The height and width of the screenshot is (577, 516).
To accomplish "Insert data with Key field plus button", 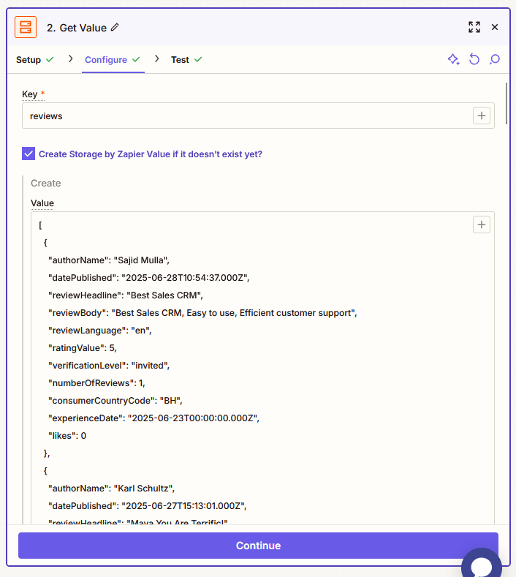I will coord(482,116).
